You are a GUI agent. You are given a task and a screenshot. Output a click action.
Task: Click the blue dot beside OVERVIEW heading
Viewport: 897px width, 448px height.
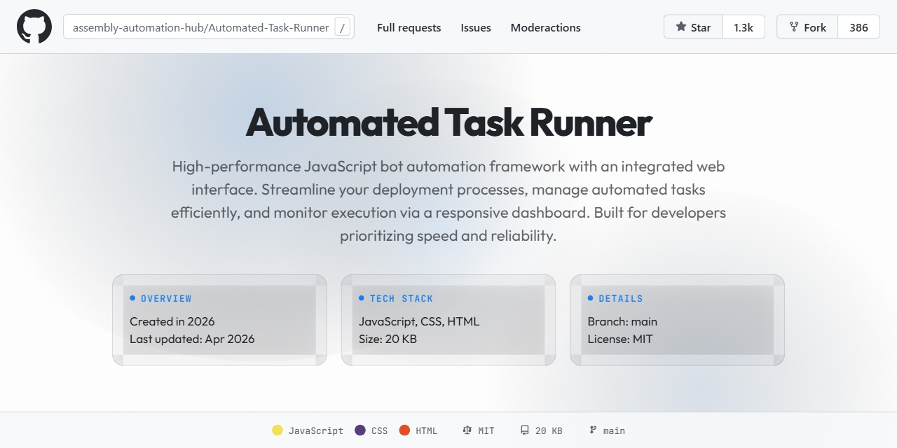[131, 298]
